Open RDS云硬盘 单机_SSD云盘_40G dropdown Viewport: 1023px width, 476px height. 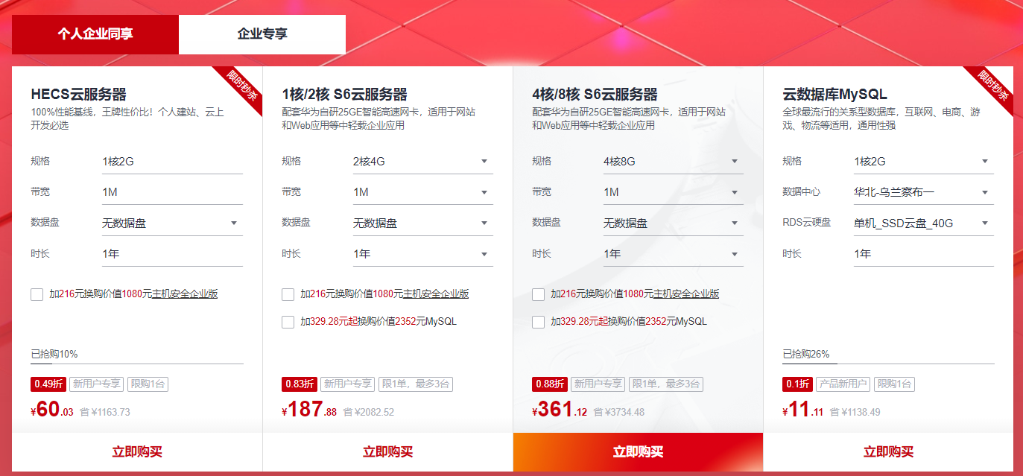click(x=923, y=223)
